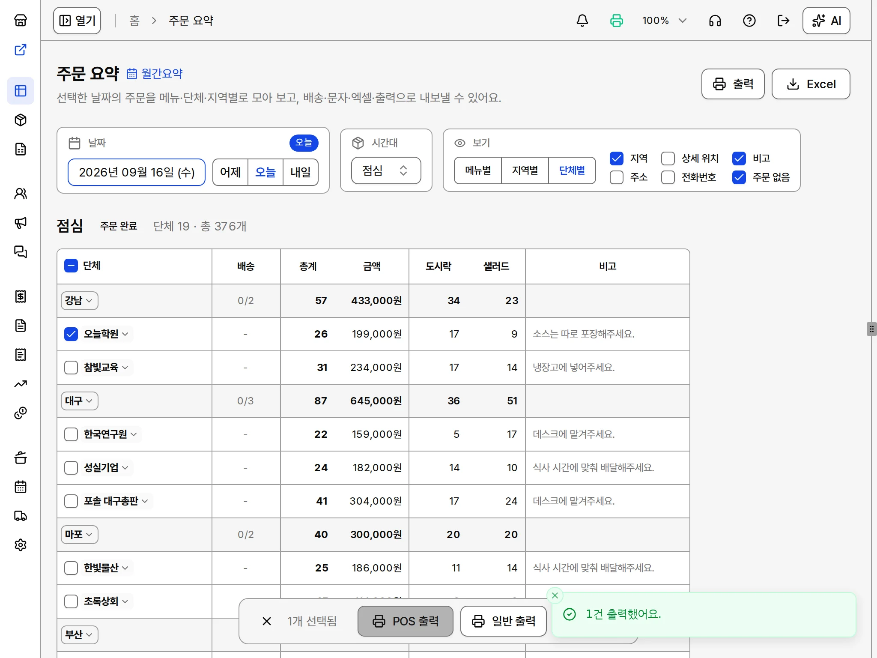Uncheck the 오늘학원 row checkbox
877x658 pixels.
click(x=71, y=334)
